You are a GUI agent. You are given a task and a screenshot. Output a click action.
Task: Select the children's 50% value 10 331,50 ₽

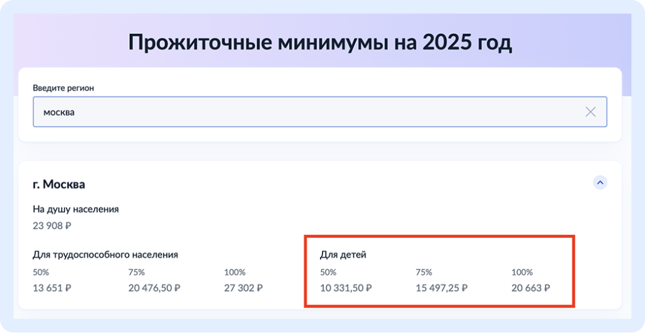[346, 288]
